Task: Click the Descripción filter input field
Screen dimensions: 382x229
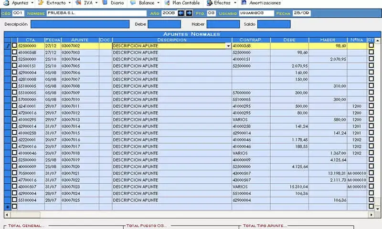Action: (x=80, y=24)
